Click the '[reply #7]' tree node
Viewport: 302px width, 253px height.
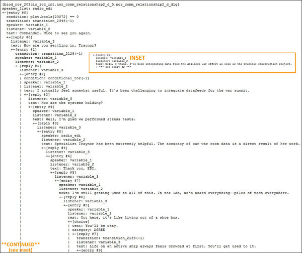coord(85,234)
